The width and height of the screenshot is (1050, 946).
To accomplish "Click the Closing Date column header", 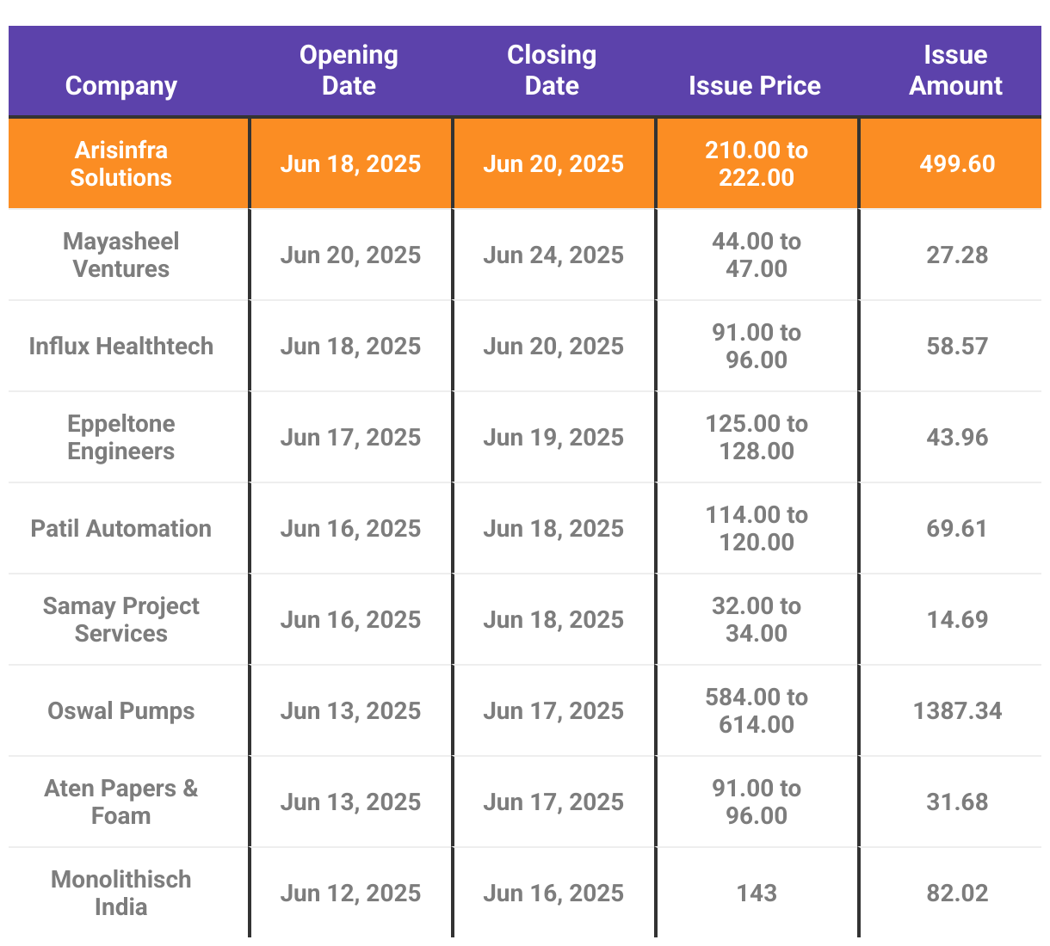I will point(552,71).
